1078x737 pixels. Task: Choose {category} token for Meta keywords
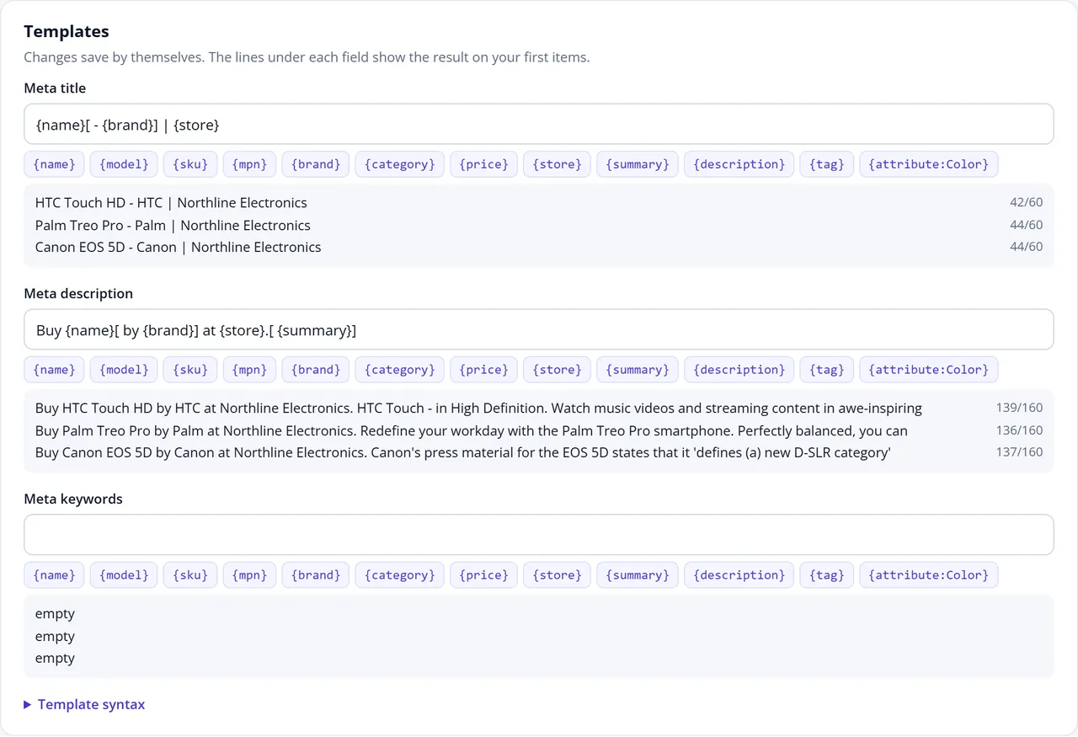[x=400, y=575]
